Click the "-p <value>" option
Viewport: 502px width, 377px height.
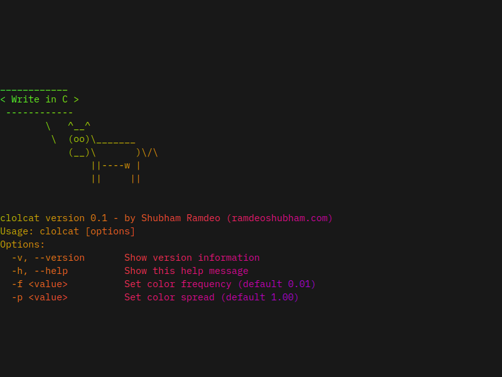coord(40,297)
